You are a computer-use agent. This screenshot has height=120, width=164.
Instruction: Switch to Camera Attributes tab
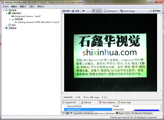(104, 113)
